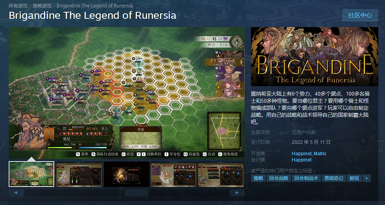Add a new tag with plus button
The width and height of the screenshot is (385, 205).
click(x=367, y=178)
